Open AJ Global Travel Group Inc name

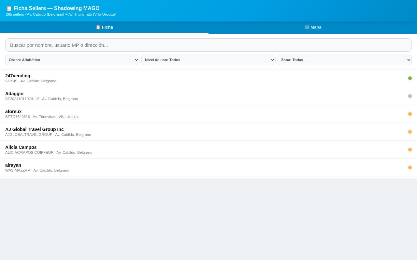pyautogui.click(x=35, y=129)
